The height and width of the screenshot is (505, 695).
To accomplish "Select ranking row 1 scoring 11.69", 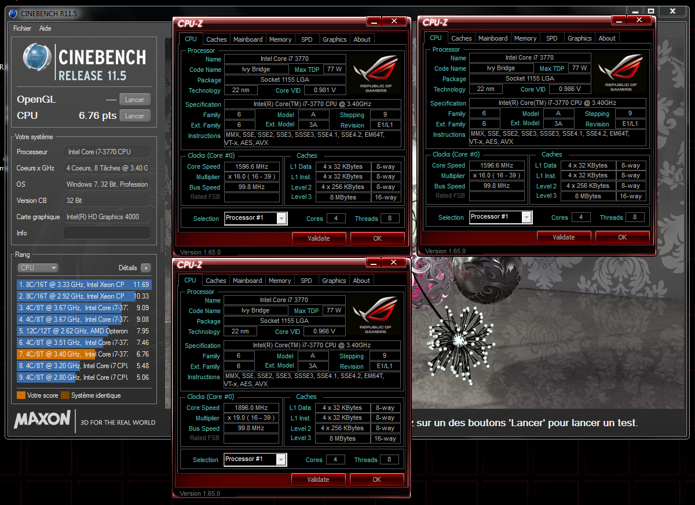I will (x=85, y=285).
